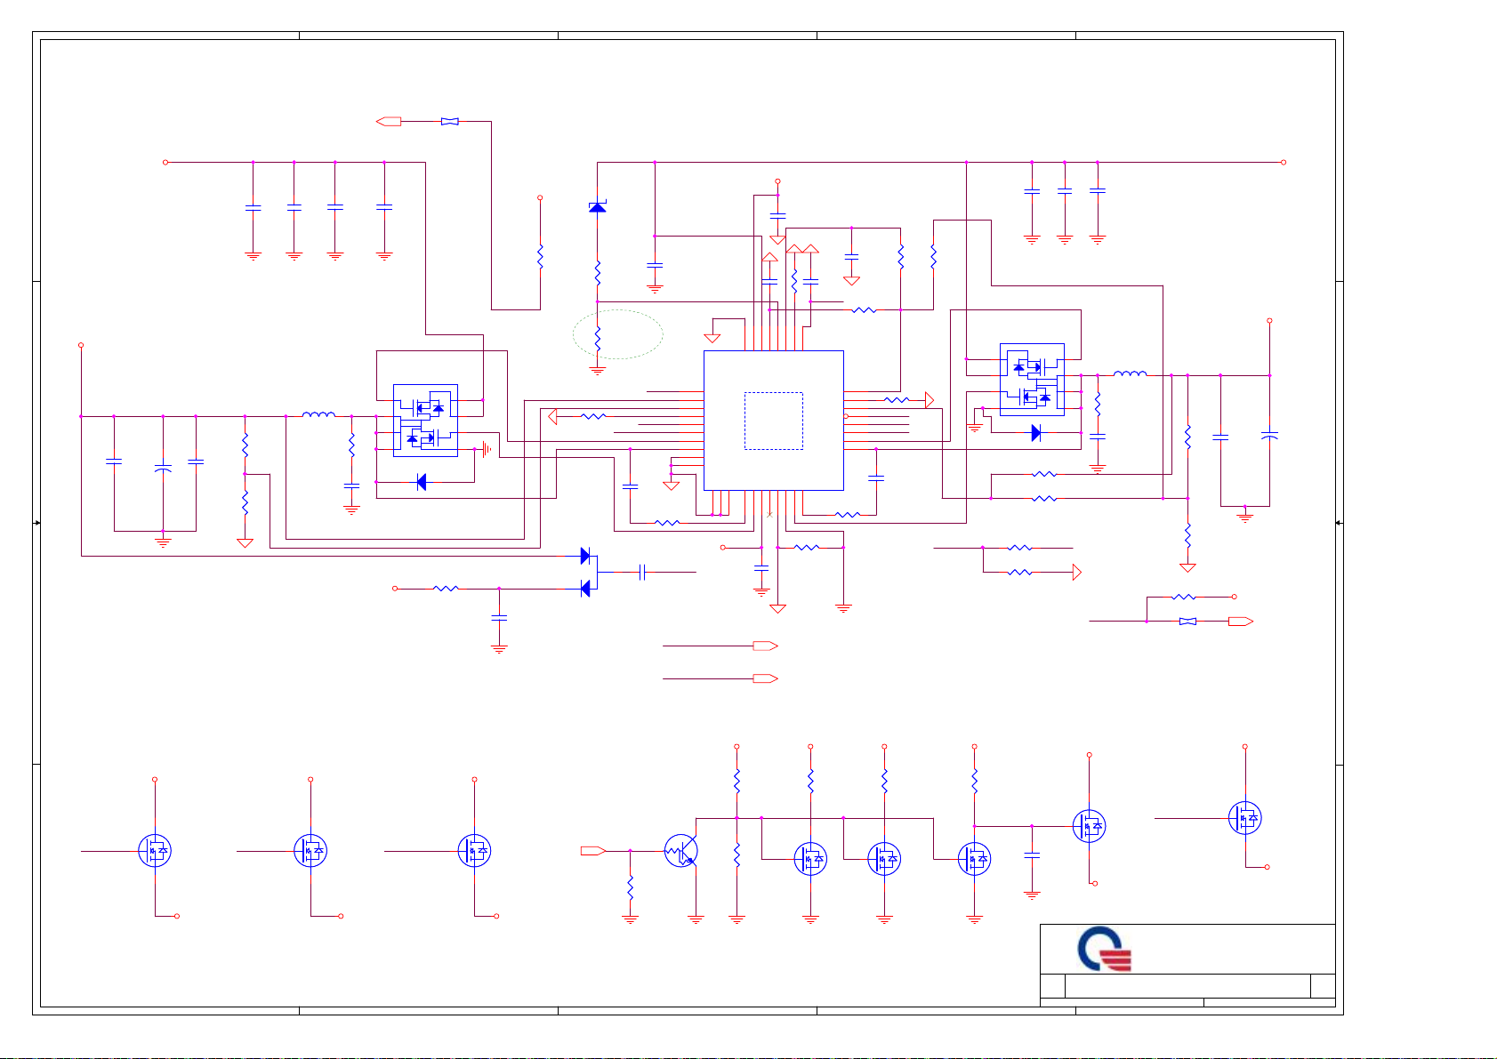1497x1059 pixels.
Task: Click the inductor beside the right dual-MOSFET
Action: tap(1130, 374)
